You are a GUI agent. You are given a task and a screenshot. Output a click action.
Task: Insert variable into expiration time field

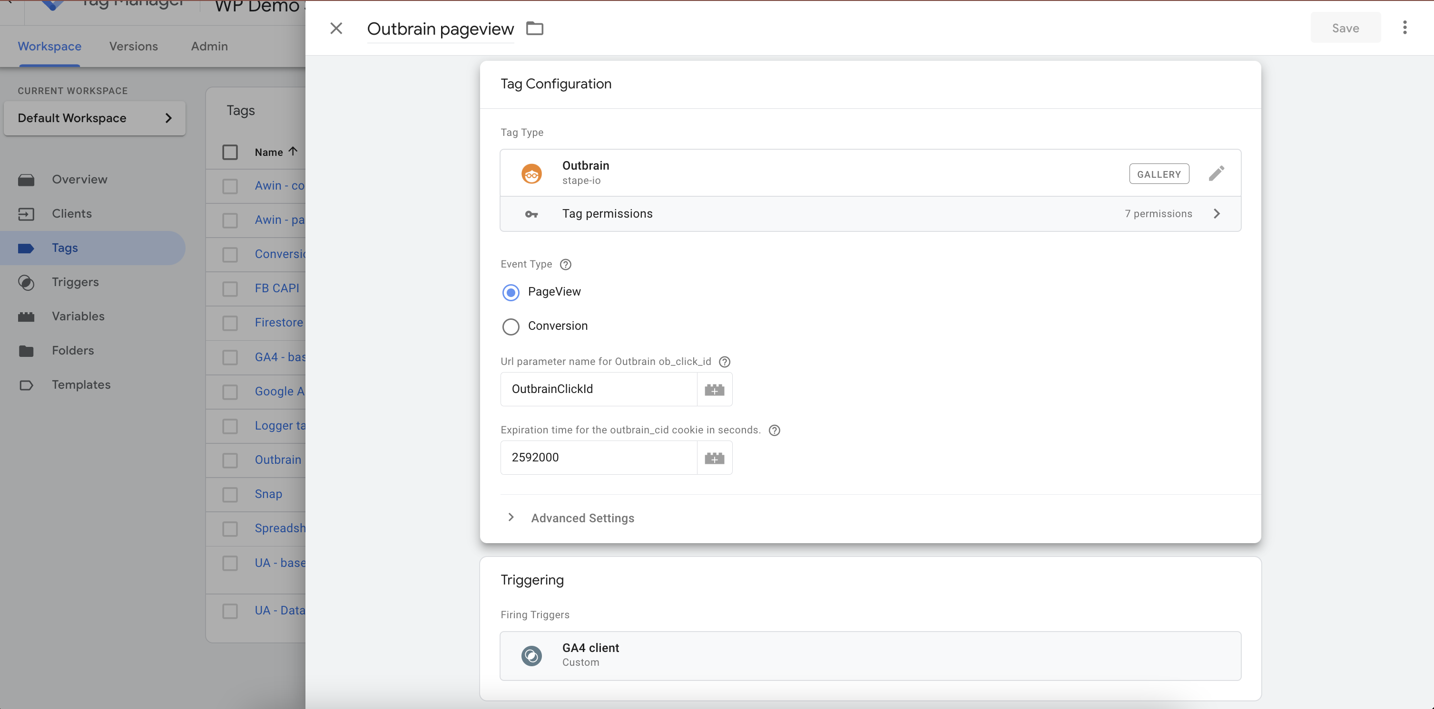(x=714, y=458)
